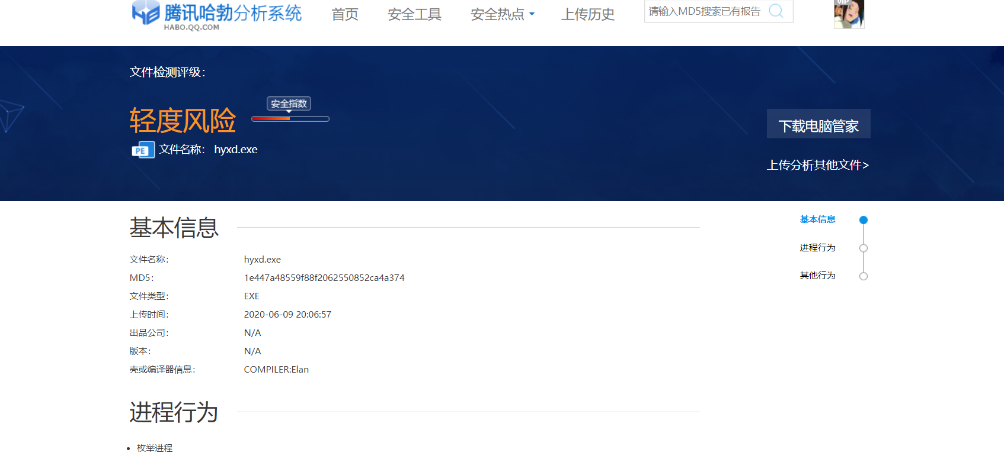This screenshot has width=1004, height=456.
Task: Click the search magnifier icon
Action: (776, 11)
